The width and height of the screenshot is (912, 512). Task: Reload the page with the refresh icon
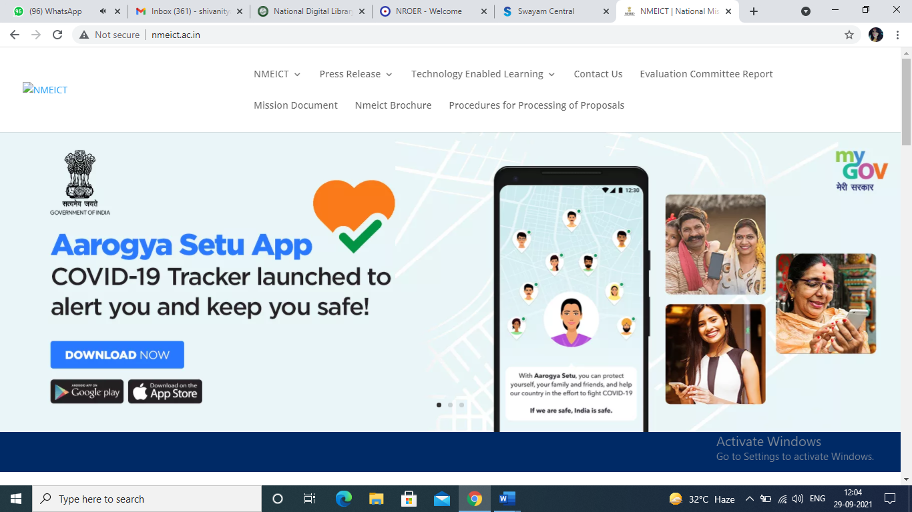pyautogui.click(x=57, y=35)
